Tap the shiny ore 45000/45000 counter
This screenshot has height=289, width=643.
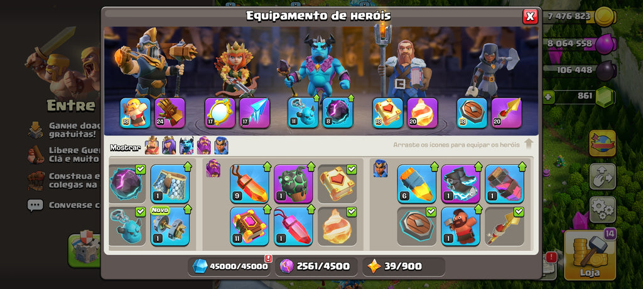click(x=231, y=266)
